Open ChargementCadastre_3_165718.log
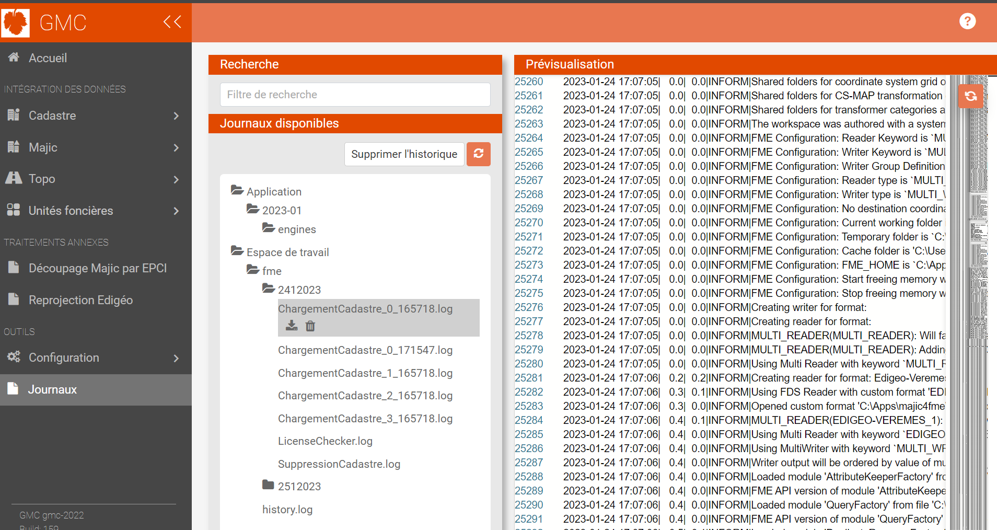Screen dimensions: 997x530 [x=365, y=419]
